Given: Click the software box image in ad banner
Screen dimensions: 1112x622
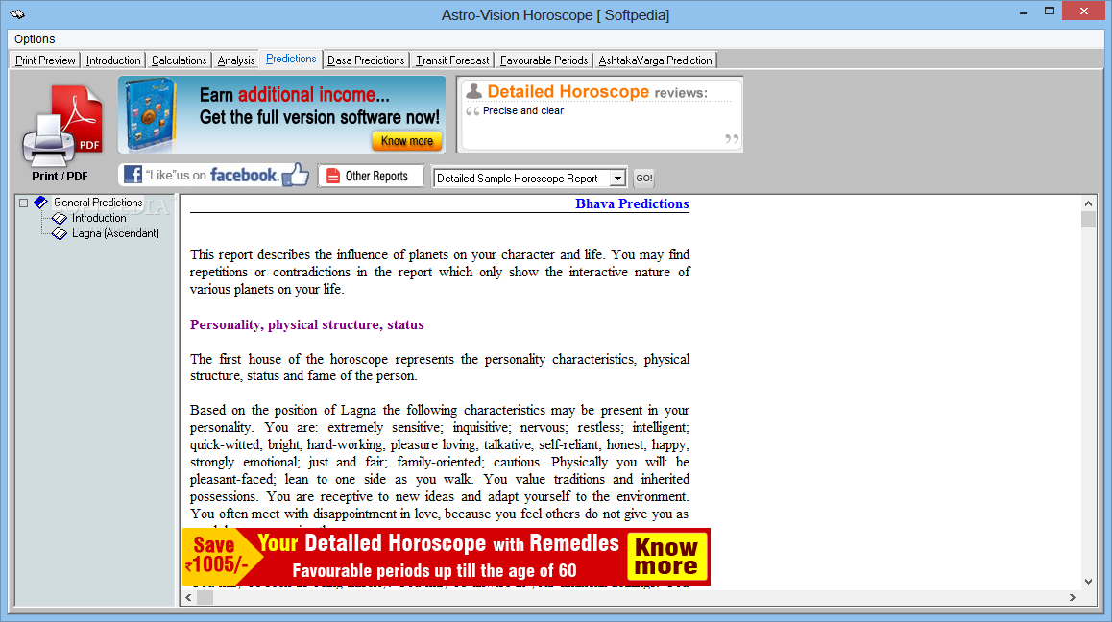Looking at the screenshot, I should (x=150, y=115).
